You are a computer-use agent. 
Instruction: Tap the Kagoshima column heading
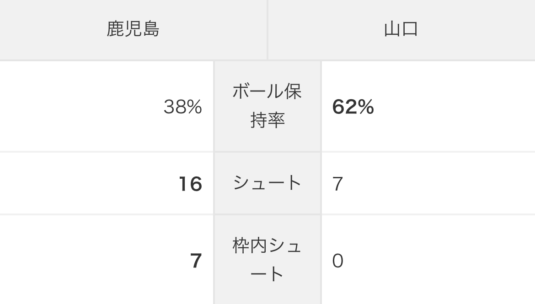(x=133, y=29)
